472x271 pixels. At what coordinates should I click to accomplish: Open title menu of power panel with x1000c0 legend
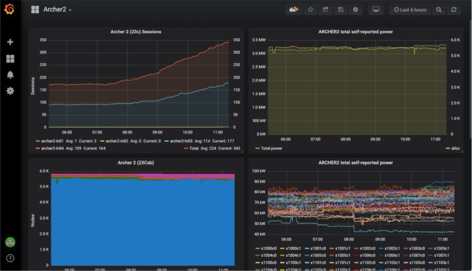click(x=356, y=162)
